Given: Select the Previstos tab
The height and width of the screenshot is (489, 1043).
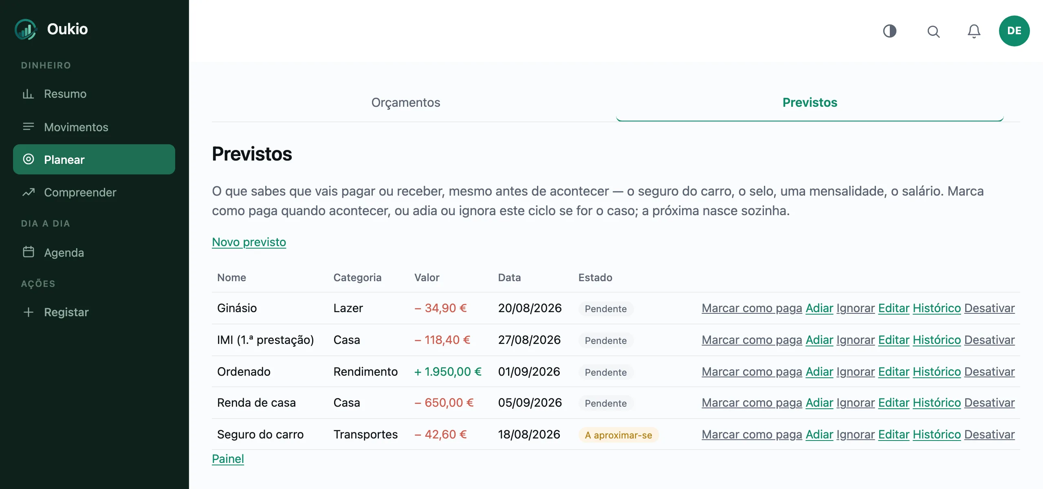Looking at the screenshot, I should click(x=810, y=102).
